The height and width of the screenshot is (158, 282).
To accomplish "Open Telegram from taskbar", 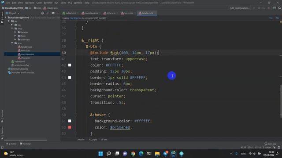I will (x=165, y=154).
